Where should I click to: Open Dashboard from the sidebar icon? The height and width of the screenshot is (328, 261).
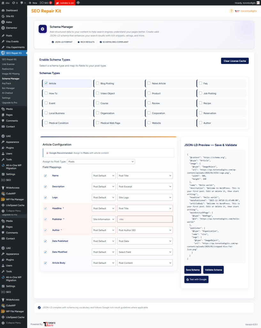[3, 11]
